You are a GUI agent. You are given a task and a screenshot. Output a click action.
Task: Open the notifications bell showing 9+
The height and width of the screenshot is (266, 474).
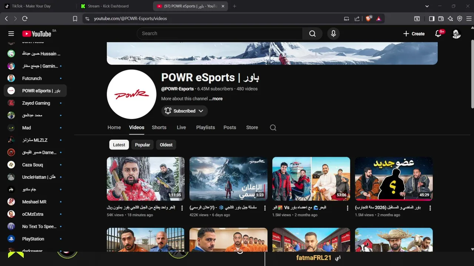(438, 34)
